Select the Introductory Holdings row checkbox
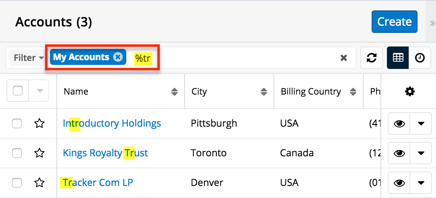The image size is (436, 198). coord(17,123)
